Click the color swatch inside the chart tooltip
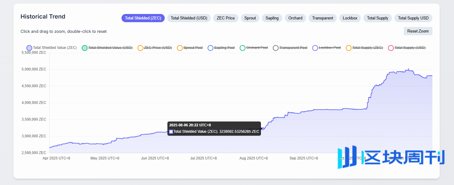Image resolution: width=454 pixels, height=185 pixels. point(171,132)
